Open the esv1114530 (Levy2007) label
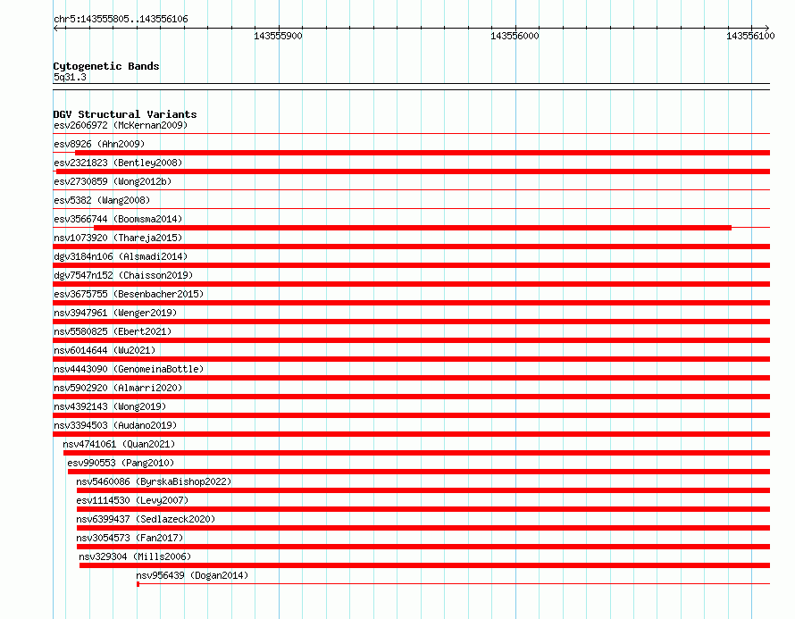Image resolution: width=795 pixels, height=619 pixels. point(132,500)
